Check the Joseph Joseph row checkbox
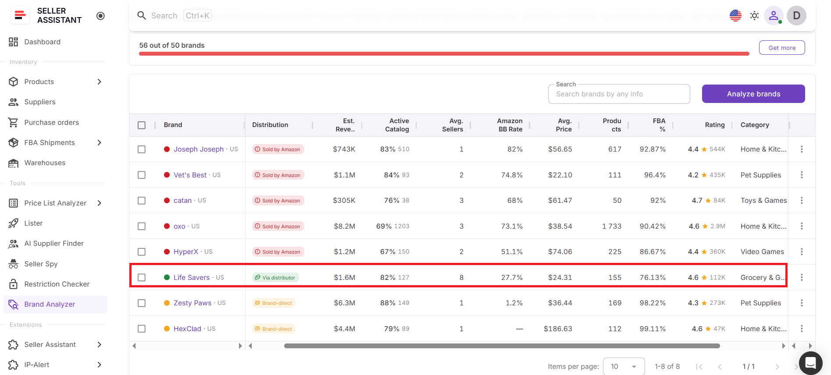This screenshot has height=375, width=831. (142, 149)
